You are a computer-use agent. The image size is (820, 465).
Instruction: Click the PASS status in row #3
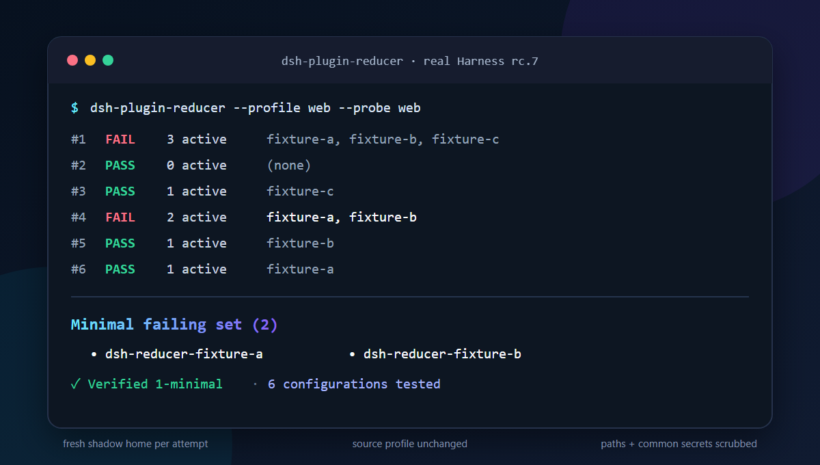(120, 191)
